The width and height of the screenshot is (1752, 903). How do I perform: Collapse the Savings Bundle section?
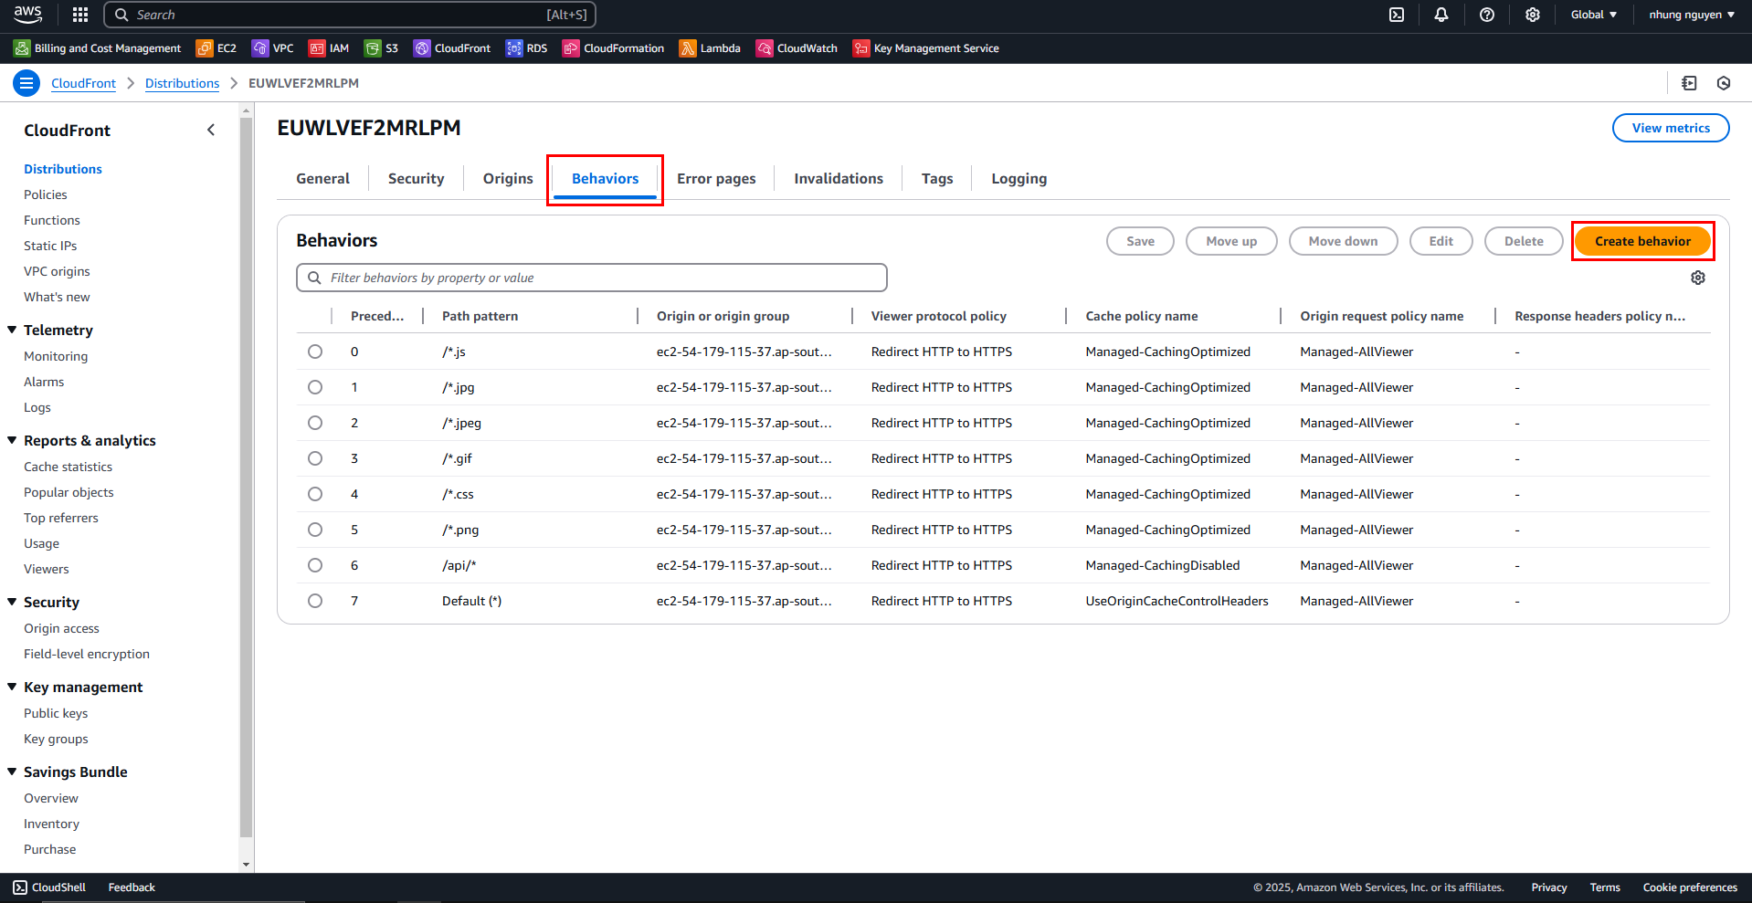click(13, 772)
